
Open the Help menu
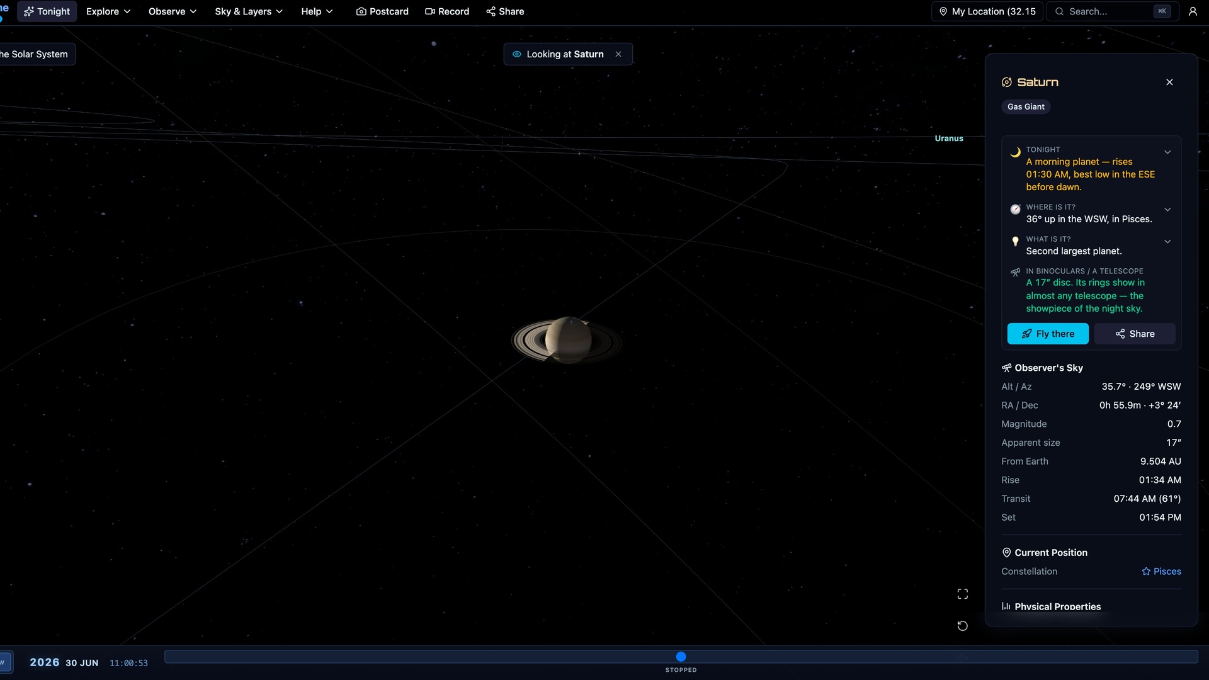point(317,11)
